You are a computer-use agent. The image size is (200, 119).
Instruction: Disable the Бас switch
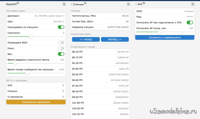(x=61, y=54)
